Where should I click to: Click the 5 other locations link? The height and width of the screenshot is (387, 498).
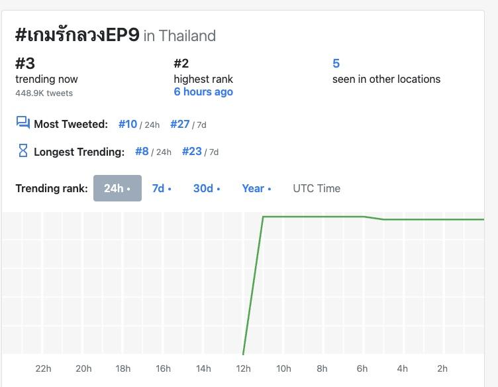click(x=336, y=64)
